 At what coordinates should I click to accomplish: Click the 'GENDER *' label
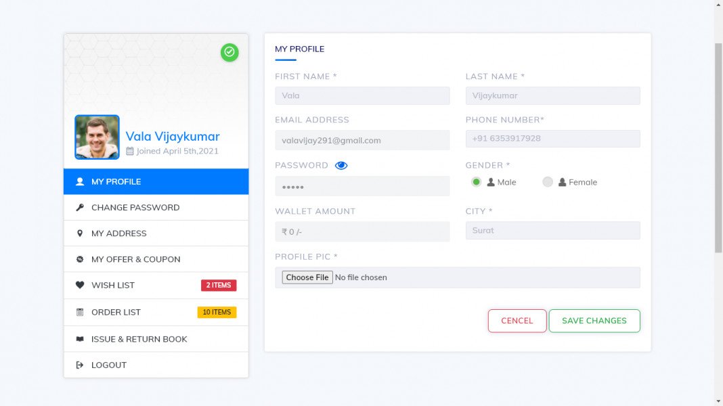(x=487, y=165)
